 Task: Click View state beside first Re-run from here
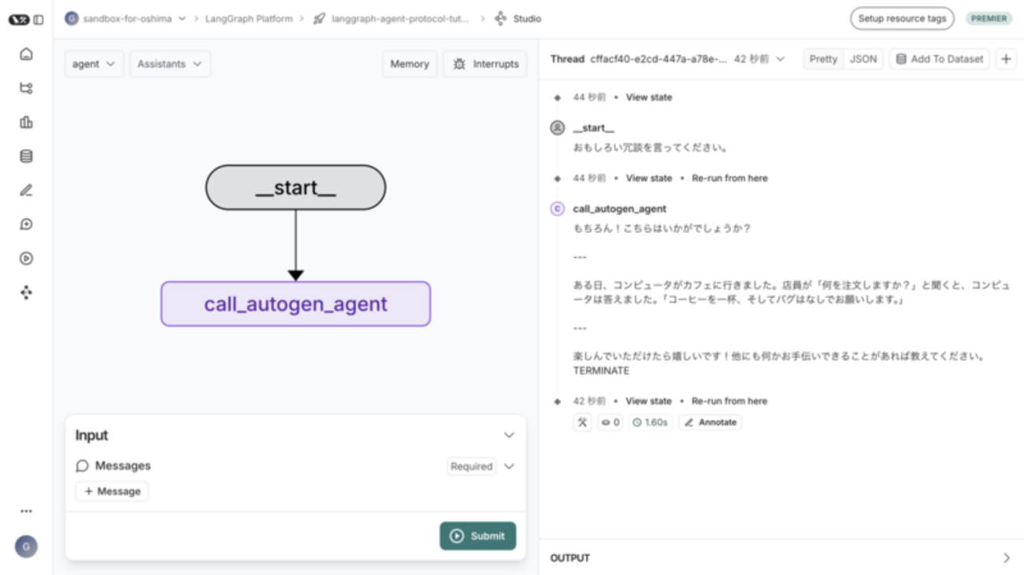point(649,179)
